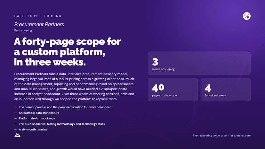Image resolution: width=265 pixels, height=149 pixels.
Task: Select the '4 functional areas' card
Action: coord(225,90)
